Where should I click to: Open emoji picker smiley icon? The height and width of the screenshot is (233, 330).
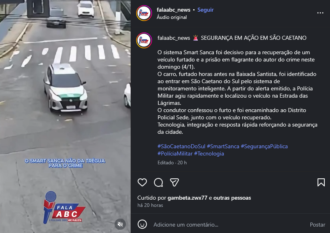142,224
